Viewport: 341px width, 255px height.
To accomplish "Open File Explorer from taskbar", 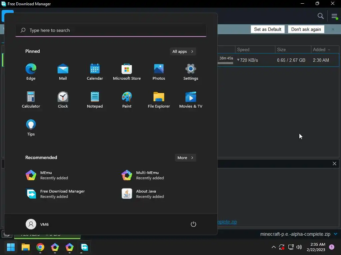I will [25, 247].
